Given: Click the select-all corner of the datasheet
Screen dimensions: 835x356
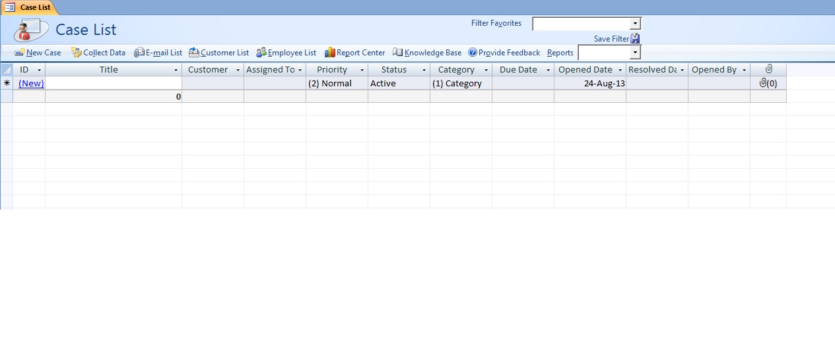Looking at the screenshot, I should (7, 69).
